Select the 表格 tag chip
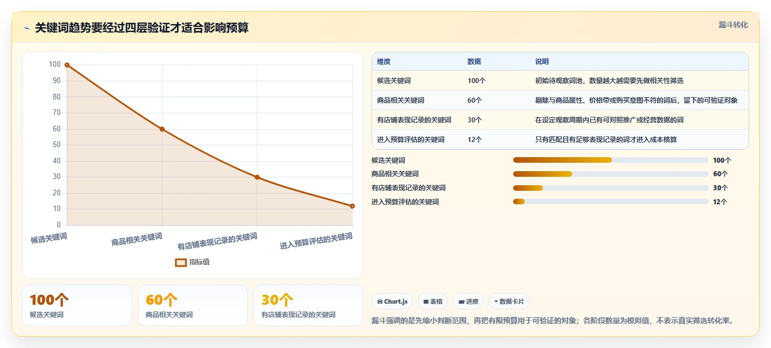The image size is (771, 348). click(433, 301)
